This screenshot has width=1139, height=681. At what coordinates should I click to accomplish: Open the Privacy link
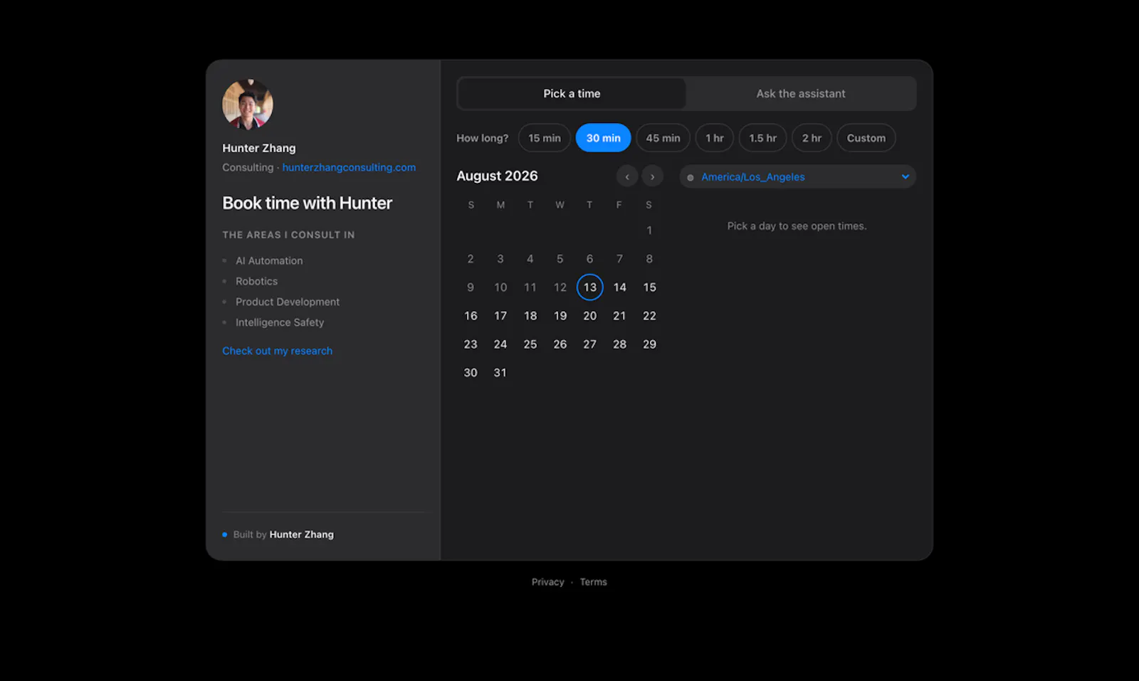click(x=547, y=582)
